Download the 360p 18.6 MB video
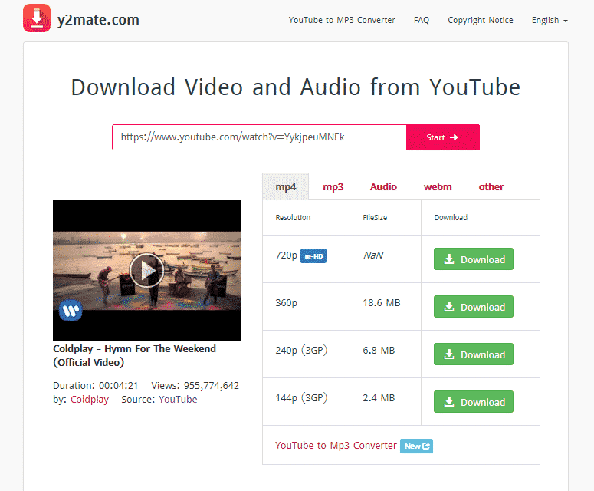594x491 pixels. click(474, 307)
